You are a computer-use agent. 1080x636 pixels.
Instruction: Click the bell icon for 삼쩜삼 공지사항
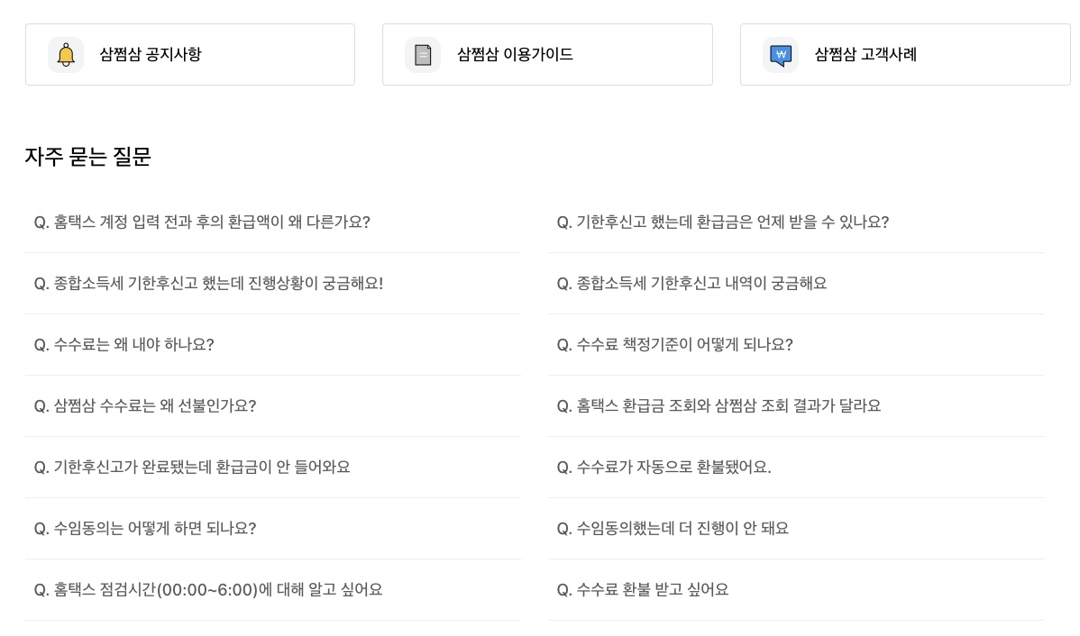[x=66, y=55]
